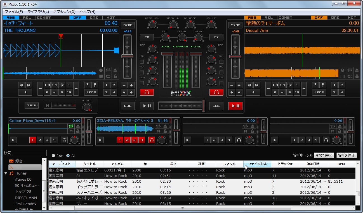Click right deck eject track icon

(x=357, y=70)
